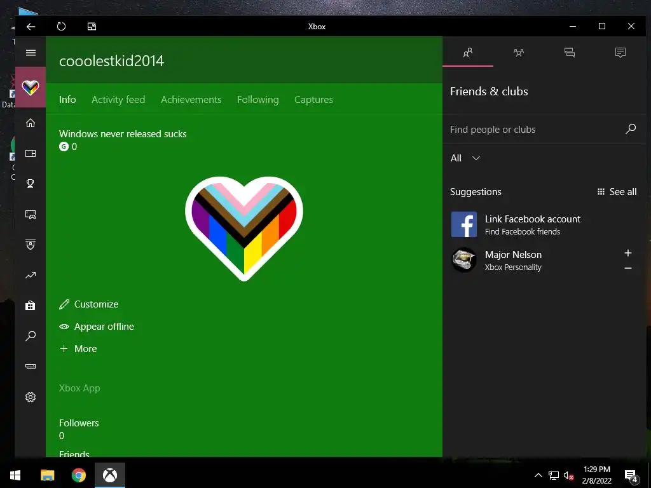The image size is (651, 488).
Task: Open profile via rainbow heart avatar in sidebar
Action: (31, 87)
